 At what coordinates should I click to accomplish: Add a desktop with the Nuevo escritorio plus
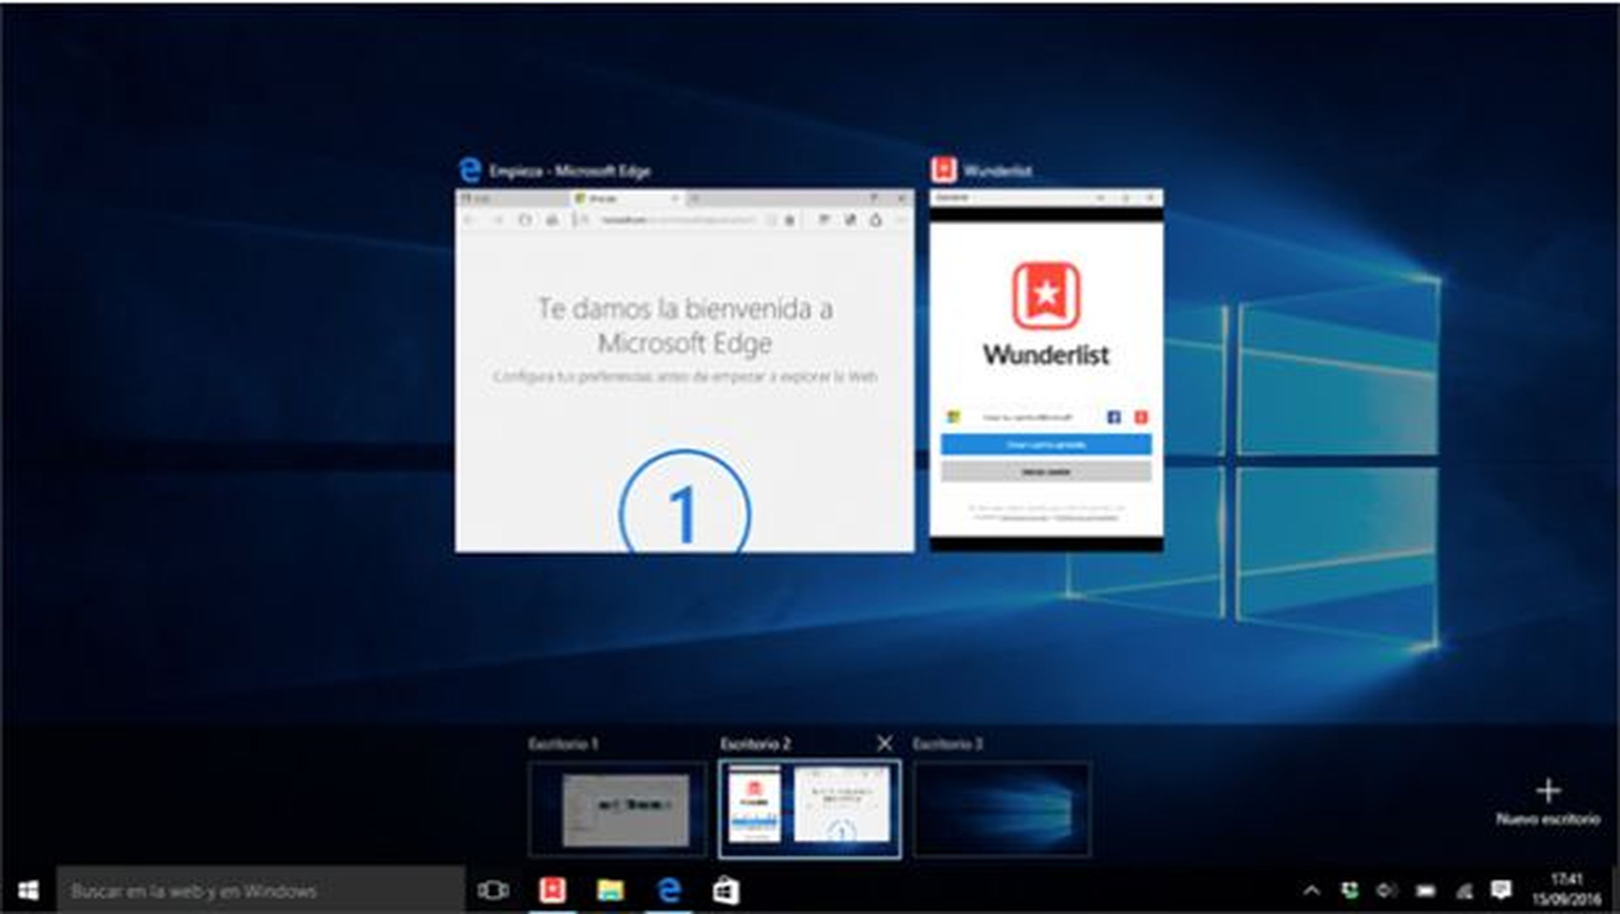click(x=1548, y=791)
